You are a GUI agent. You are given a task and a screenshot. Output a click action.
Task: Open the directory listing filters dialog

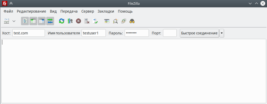pos(107,21)
